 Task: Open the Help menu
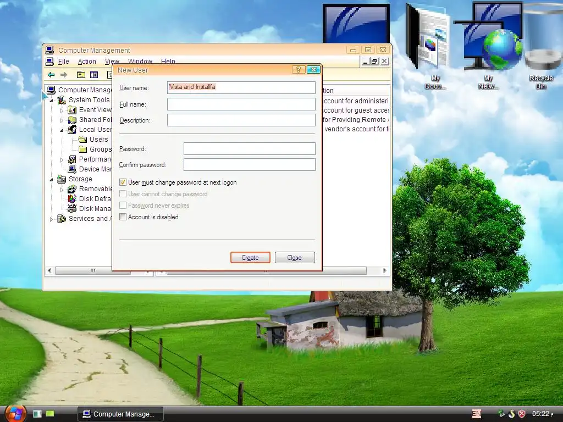[168, 62]
